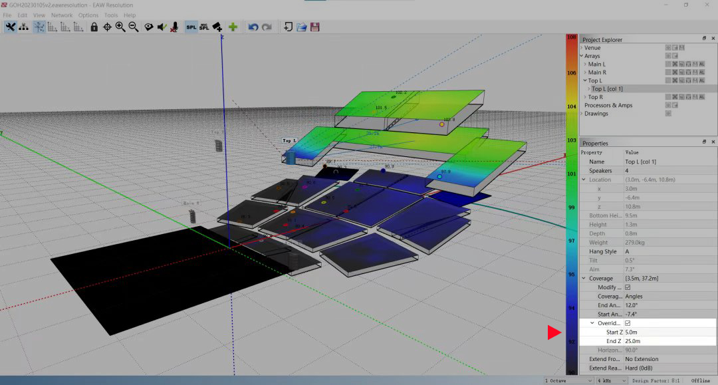718x385 pixels.
Task: Toggle the SPL mapping button
Action: [191, 27]
